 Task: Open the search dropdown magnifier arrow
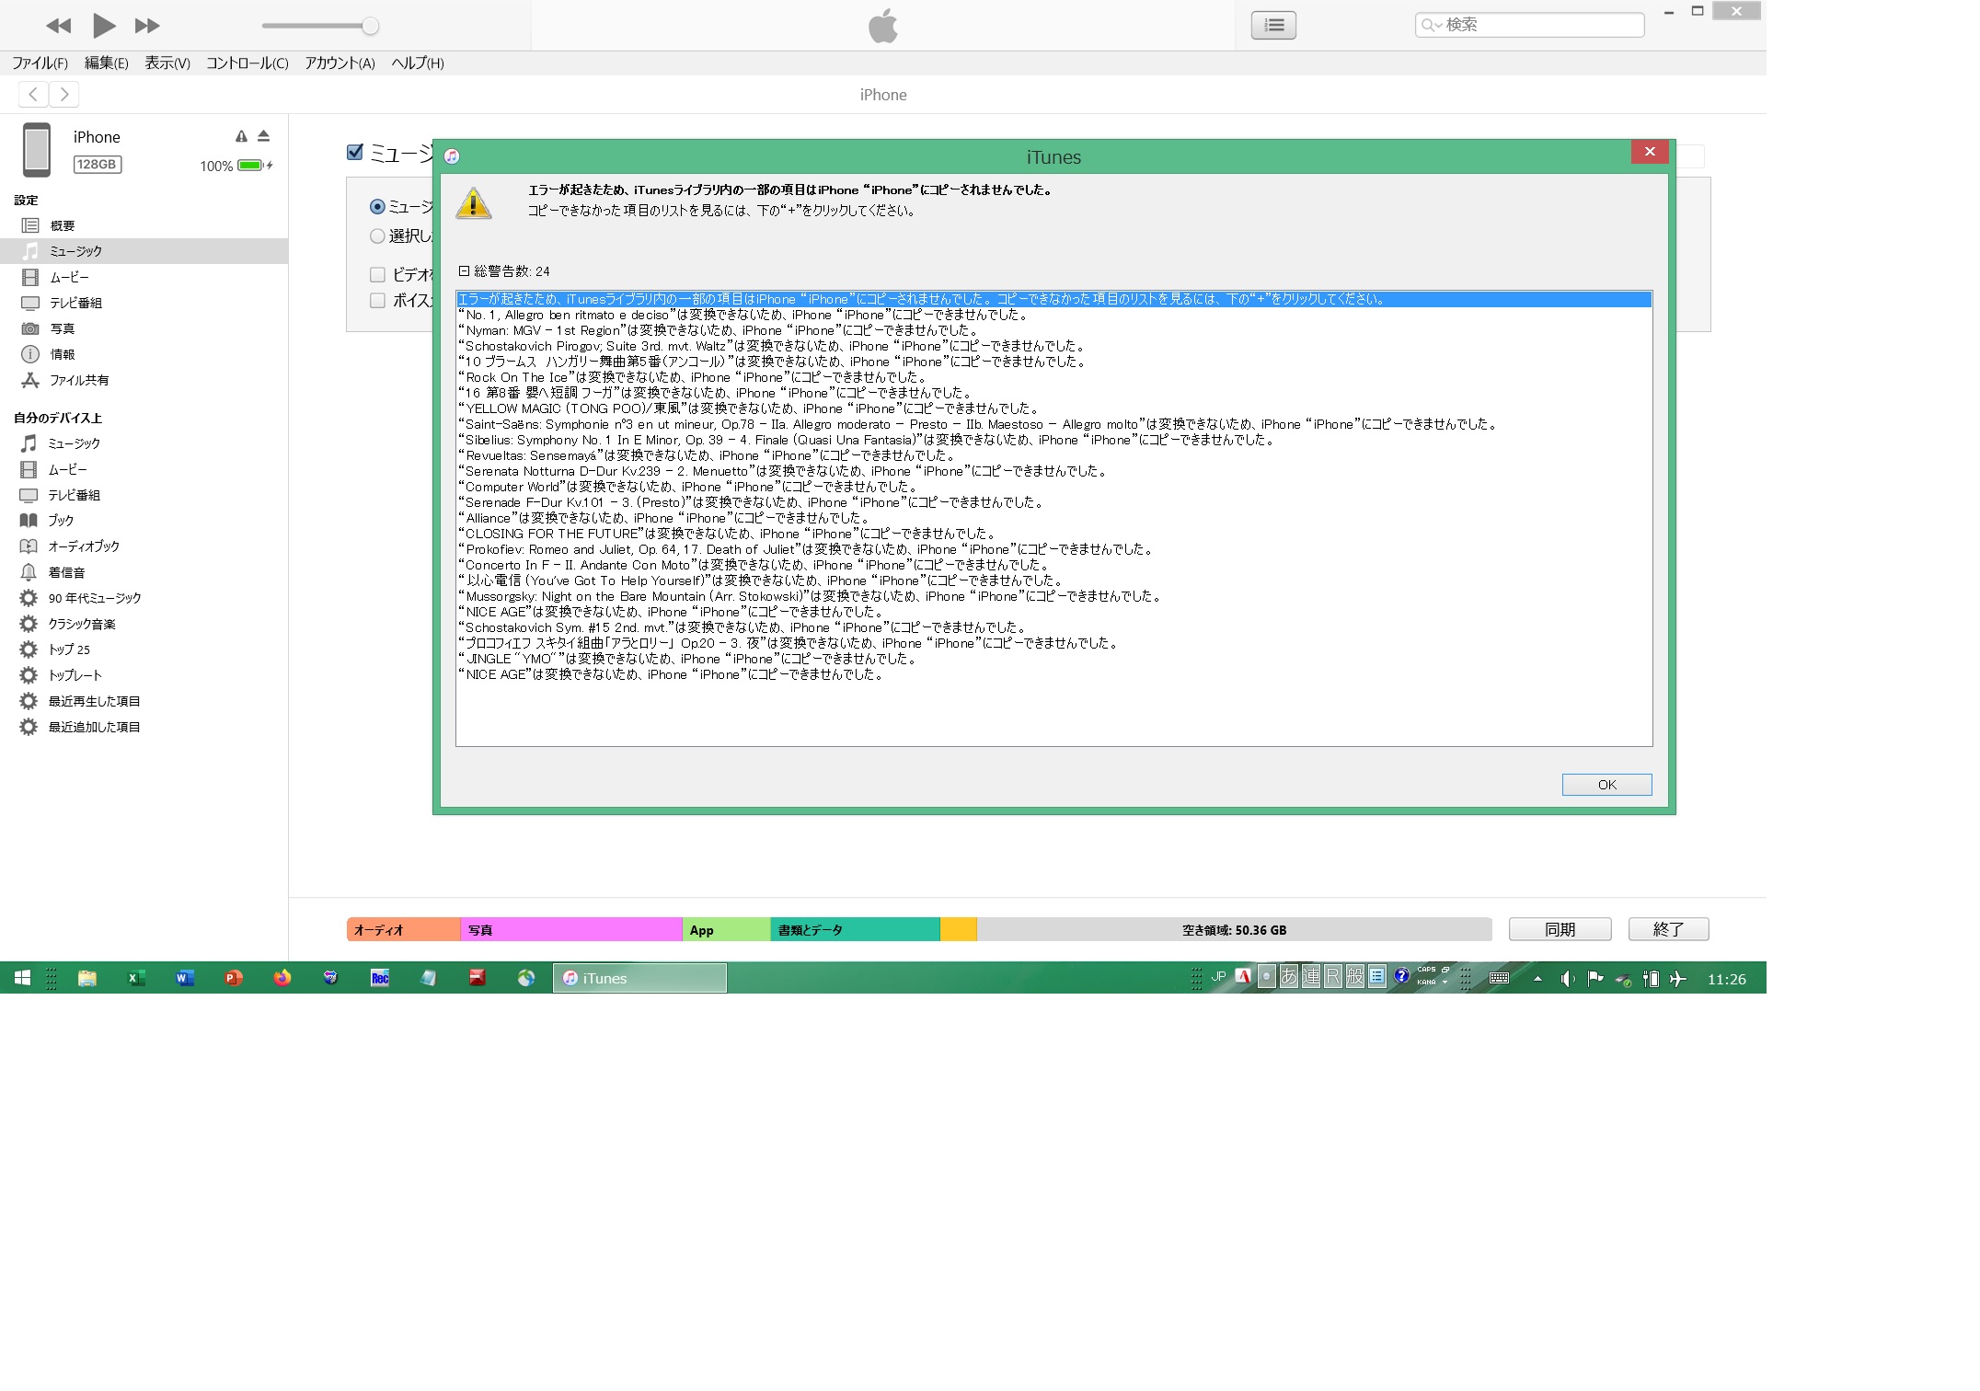click(x=1432, y=25)
